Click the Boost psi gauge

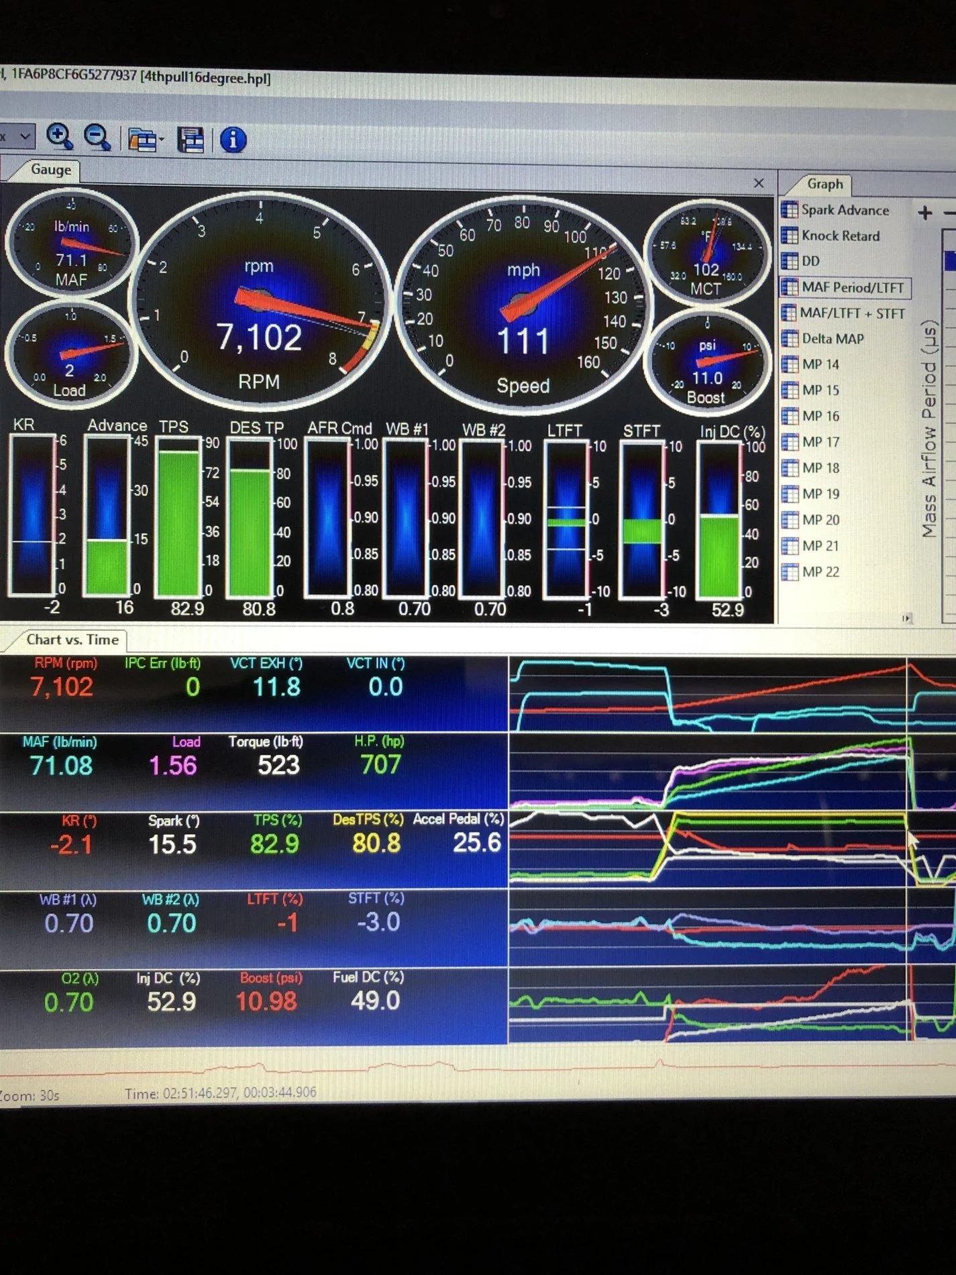coord(706,361)
